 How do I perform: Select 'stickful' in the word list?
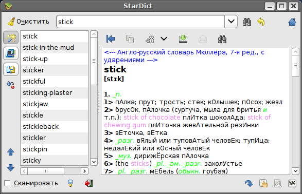tap(55, 82)
